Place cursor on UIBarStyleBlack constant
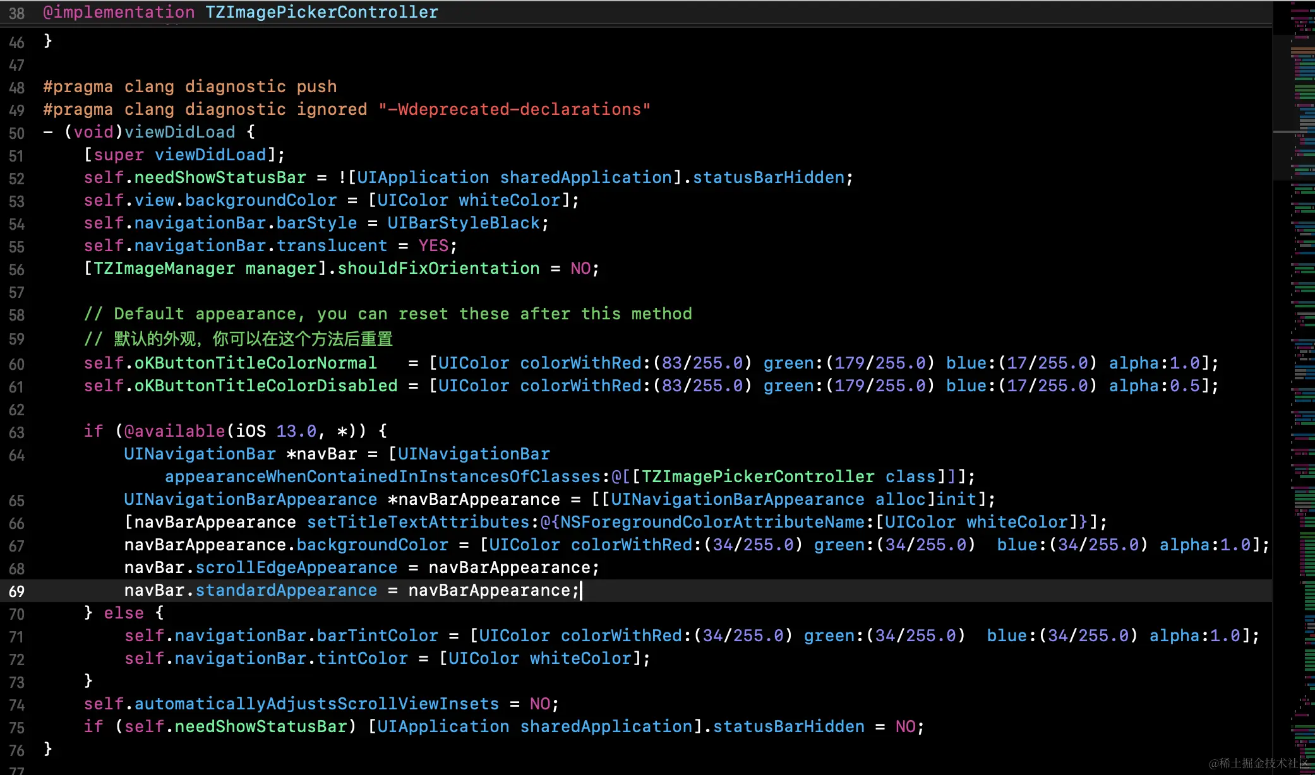1315x775 pixels. (x=464, y=223)
